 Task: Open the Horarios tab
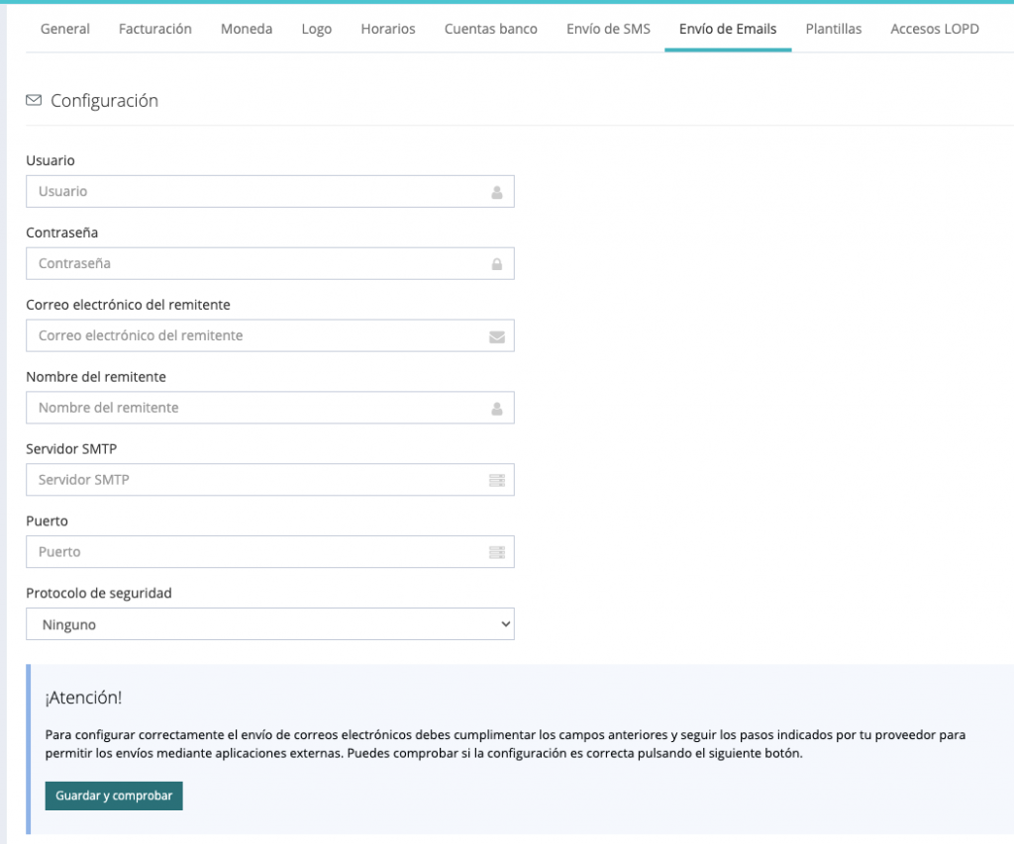coord(388,29)
